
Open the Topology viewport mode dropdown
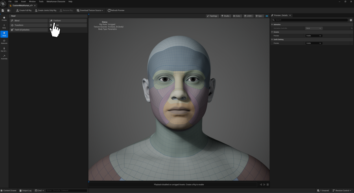(x=213, y=16)
